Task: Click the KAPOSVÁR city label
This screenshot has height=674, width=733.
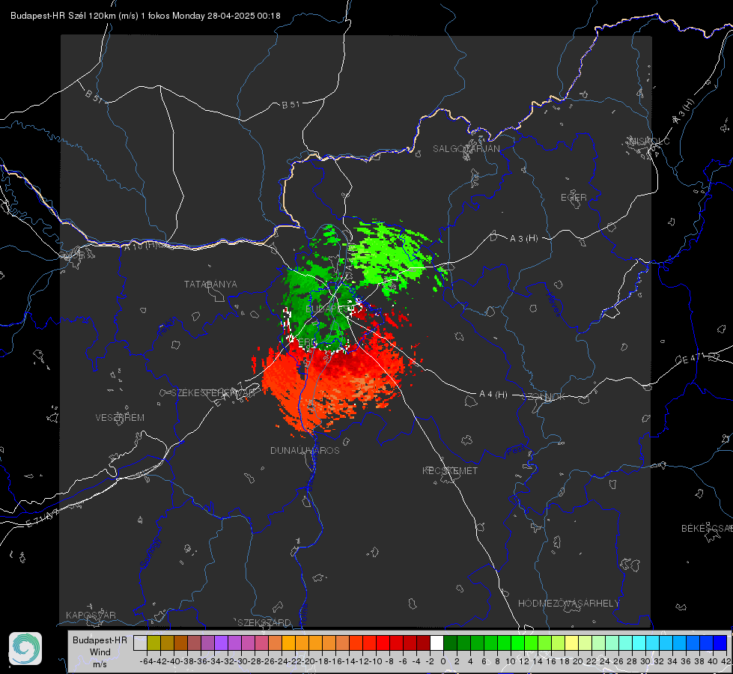Action: [x=91, y=615]
